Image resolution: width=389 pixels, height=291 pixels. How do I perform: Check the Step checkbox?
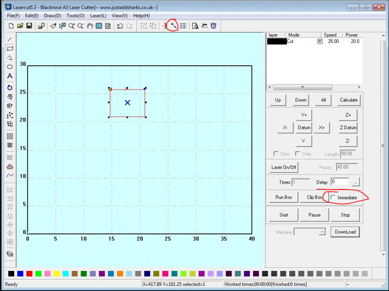pos(297,154)
